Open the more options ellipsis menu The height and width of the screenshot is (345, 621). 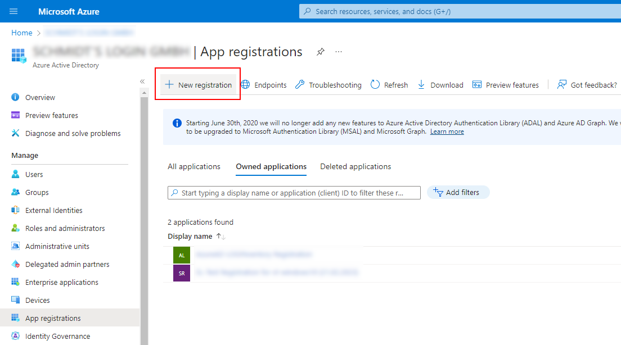[338, 52]
